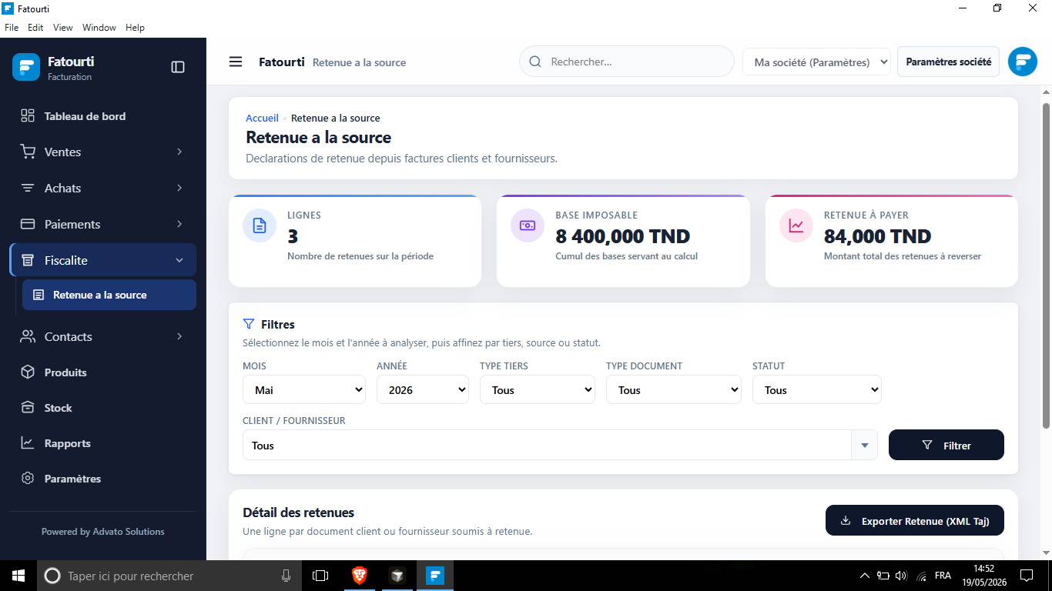The width and height of the screenshot is (1052, 591).
Task: Open the File menu
Action: coord(12,28)
